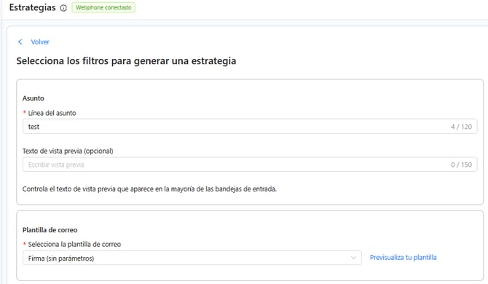
Task: Click the help text starting with Controla el texto
Action: click(149, 189)
